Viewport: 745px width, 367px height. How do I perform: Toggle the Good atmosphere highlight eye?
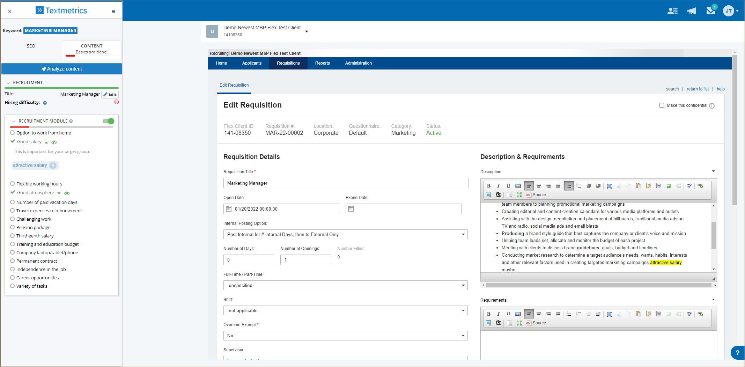[x=67, y=193]
